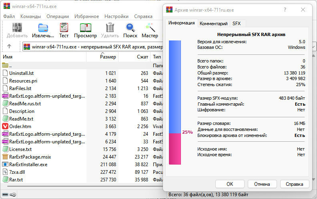The height and width of the screenshot is (199, 317).
Task: Click the key password icon in the status bar
Action: [x=13, y=195]
